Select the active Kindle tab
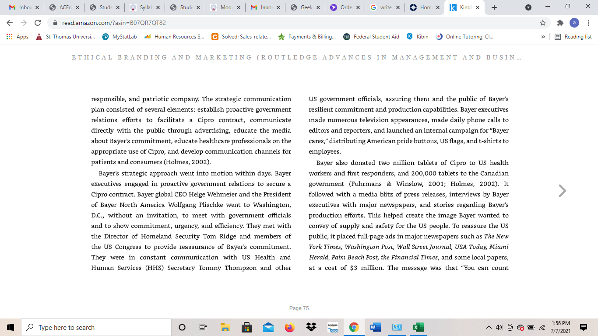The image size is (598, 336). point(465,7)
